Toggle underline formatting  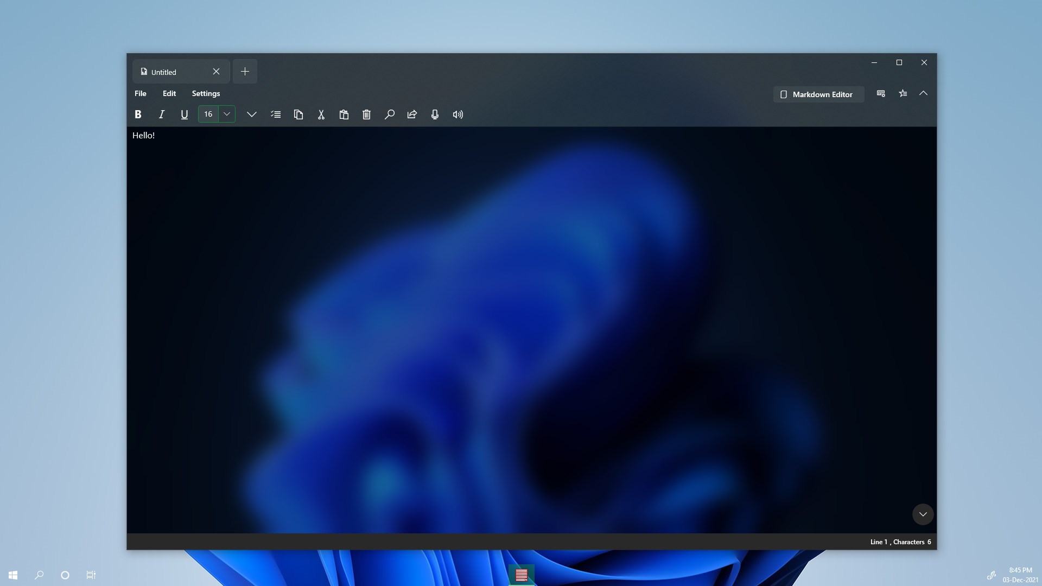click(x=184, y=114)
